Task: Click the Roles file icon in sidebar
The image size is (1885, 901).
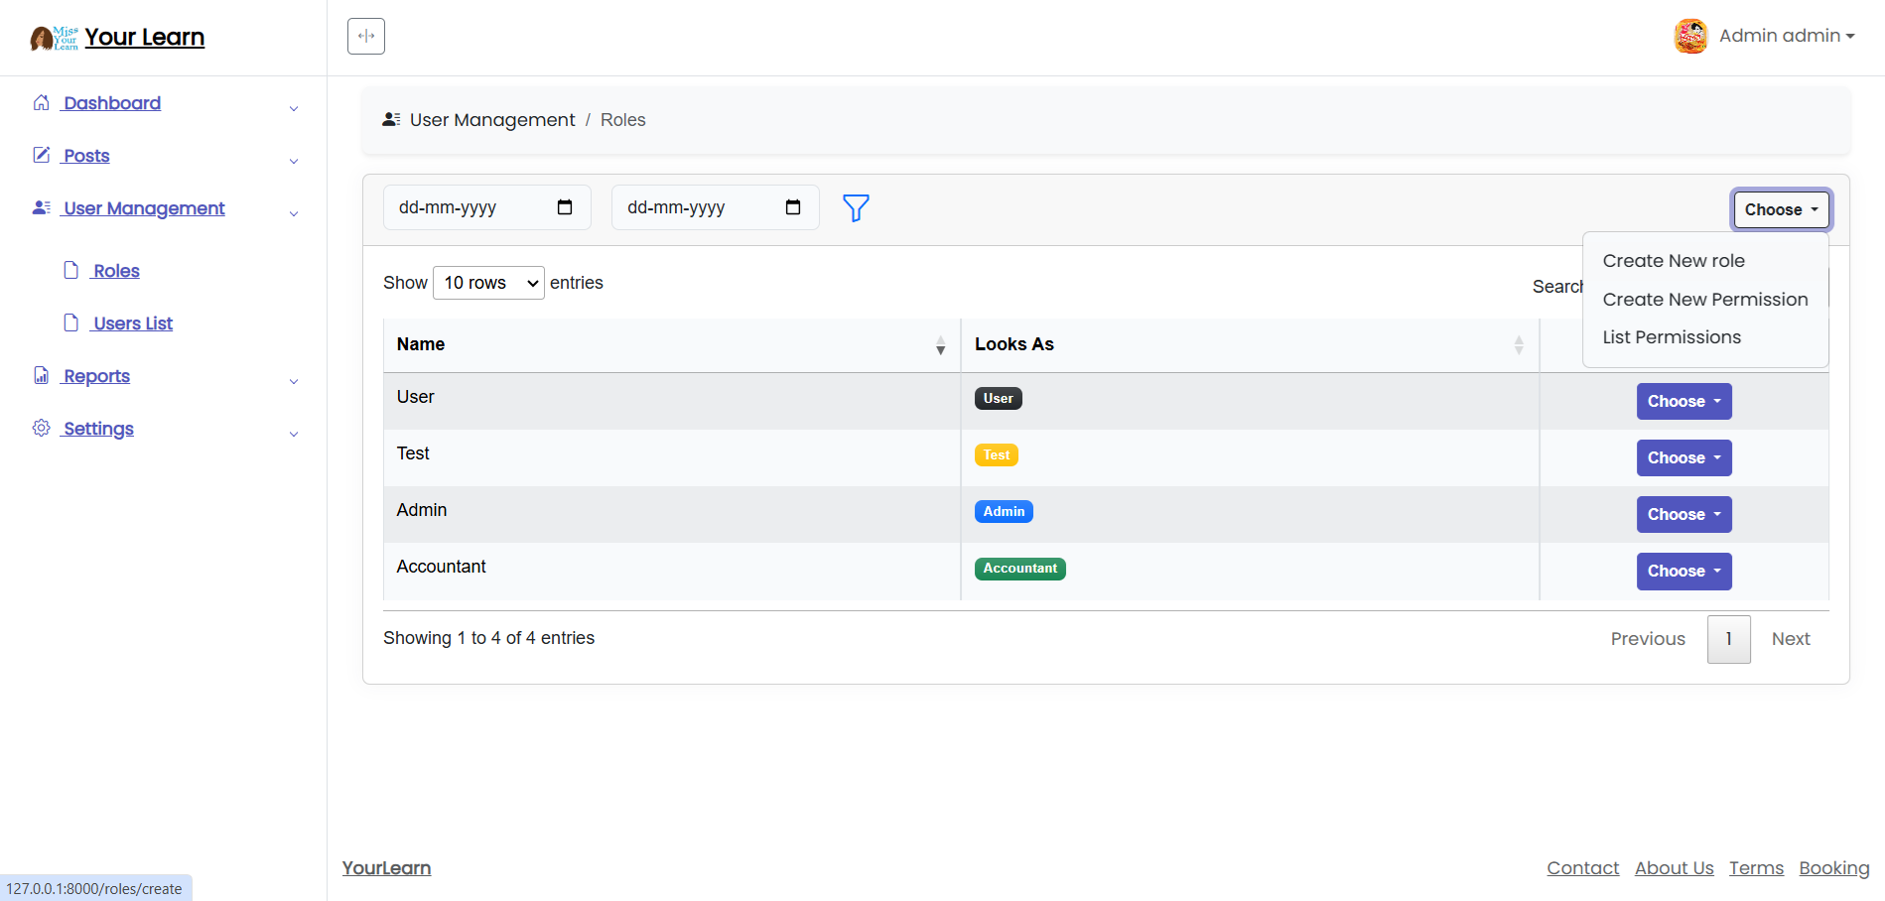Action: coord(71,269)
